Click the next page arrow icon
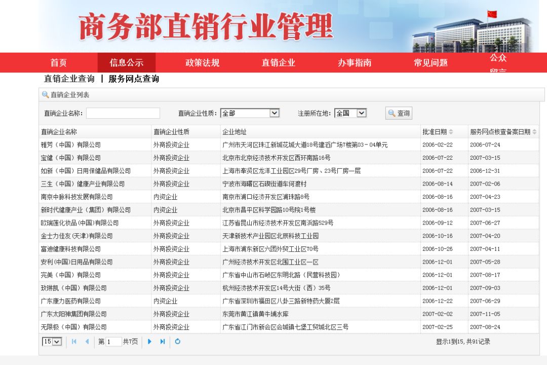 click(149, 341)
